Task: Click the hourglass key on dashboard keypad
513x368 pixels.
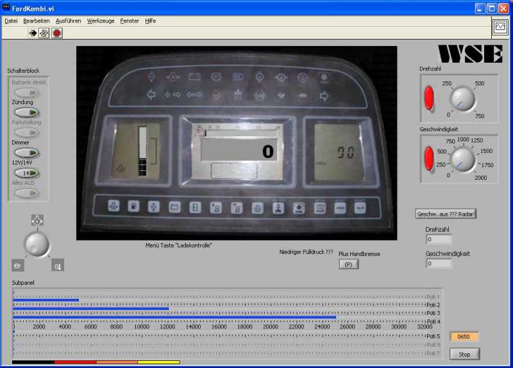Action: tap(196, 207)
